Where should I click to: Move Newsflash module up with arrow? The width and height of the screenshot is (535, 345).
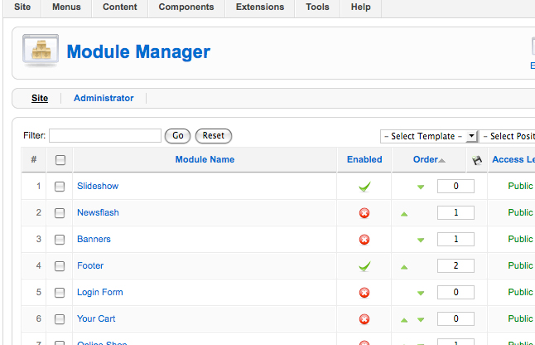pos(404,213)
